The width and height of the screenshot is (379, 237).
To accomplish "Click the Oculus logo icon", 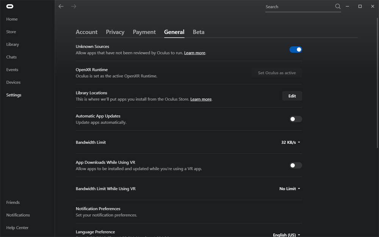I will click(x=9, y=6).
